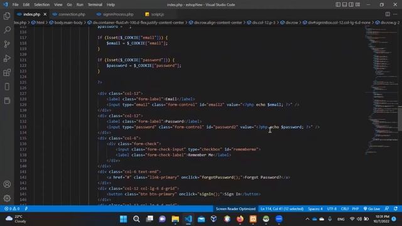Open the Source Control view
The height and width of the screenshot is (226, 402).
click(7, 44)
